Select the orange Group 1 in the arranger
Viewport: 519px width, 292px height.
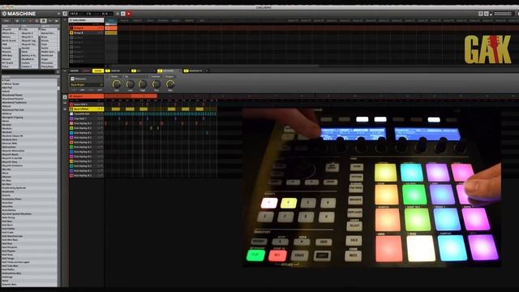86,28
